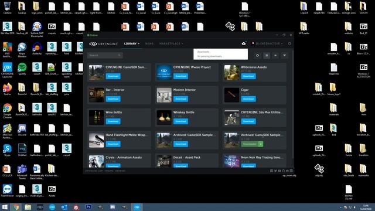
Task: Open the TeamViewer desktop icon
Action: (x=7, y=190)
